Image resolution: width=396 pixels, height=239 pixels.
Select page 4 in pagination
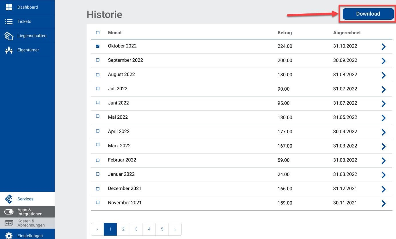(149, 229)
